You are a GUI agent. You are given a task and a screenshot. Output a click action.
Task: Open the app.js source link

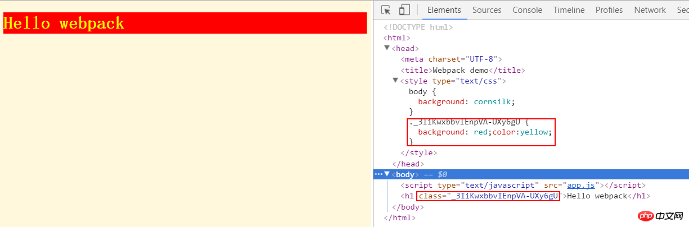(x=581, y=186)
